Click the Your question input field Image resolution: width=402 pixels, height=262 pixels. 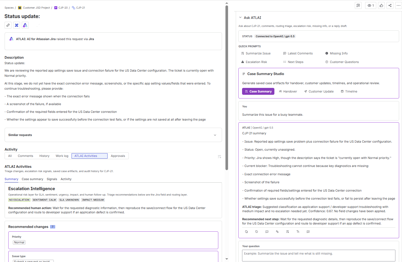point(318,255)
